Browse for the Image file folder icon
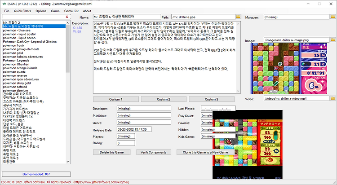This screenshot has width=337, height=185. tap(333, 40)
